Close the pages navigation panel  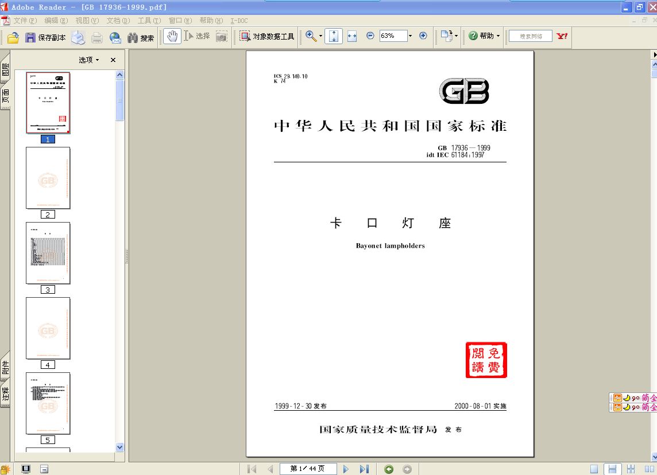(113, 60)
